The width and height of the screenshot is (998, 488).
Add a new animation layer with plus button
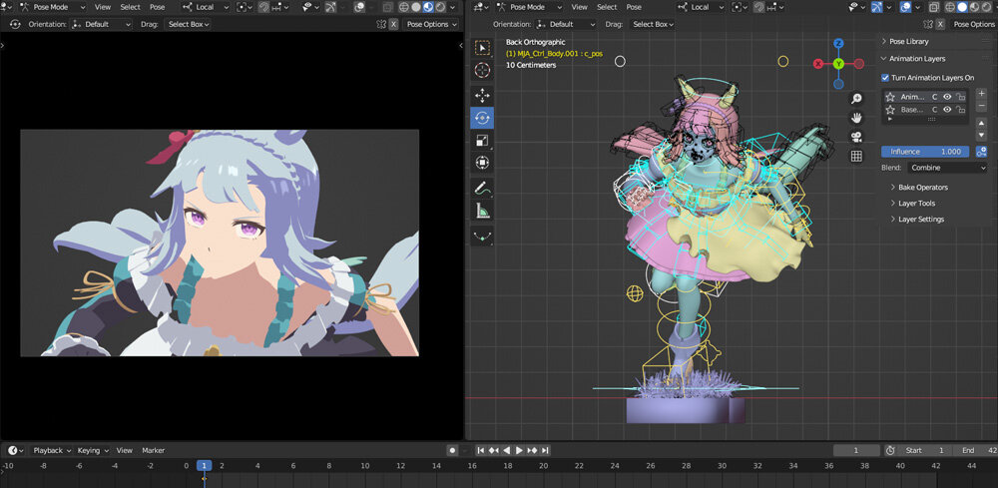coord(981,94)
